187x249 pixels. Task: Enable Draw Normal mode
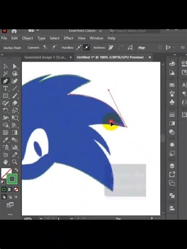coord(4,197)
